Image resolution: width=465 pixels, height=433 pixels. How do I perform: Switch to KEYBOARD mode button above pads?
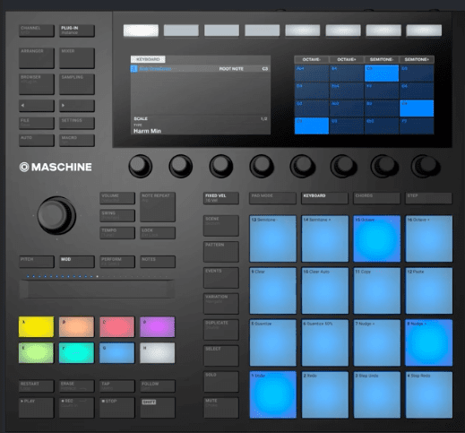point(324,198)
